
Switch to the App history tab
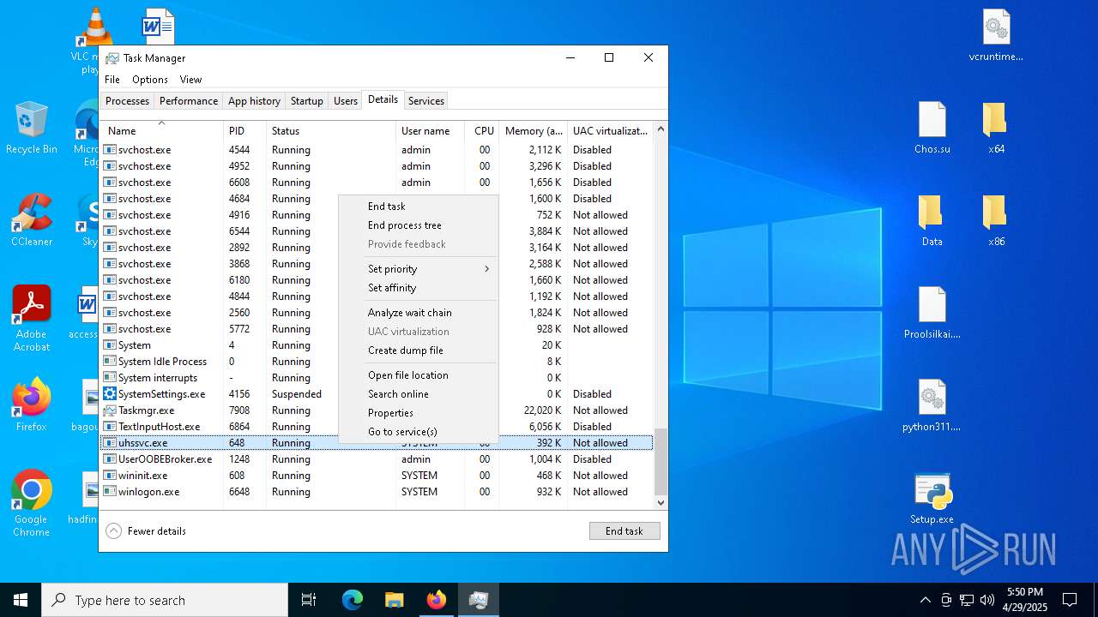point(254,101)
